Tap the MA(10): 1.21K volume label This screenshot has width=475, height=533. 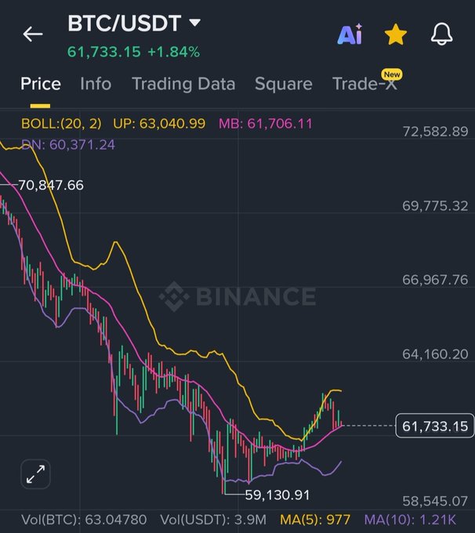coord(410,520)
